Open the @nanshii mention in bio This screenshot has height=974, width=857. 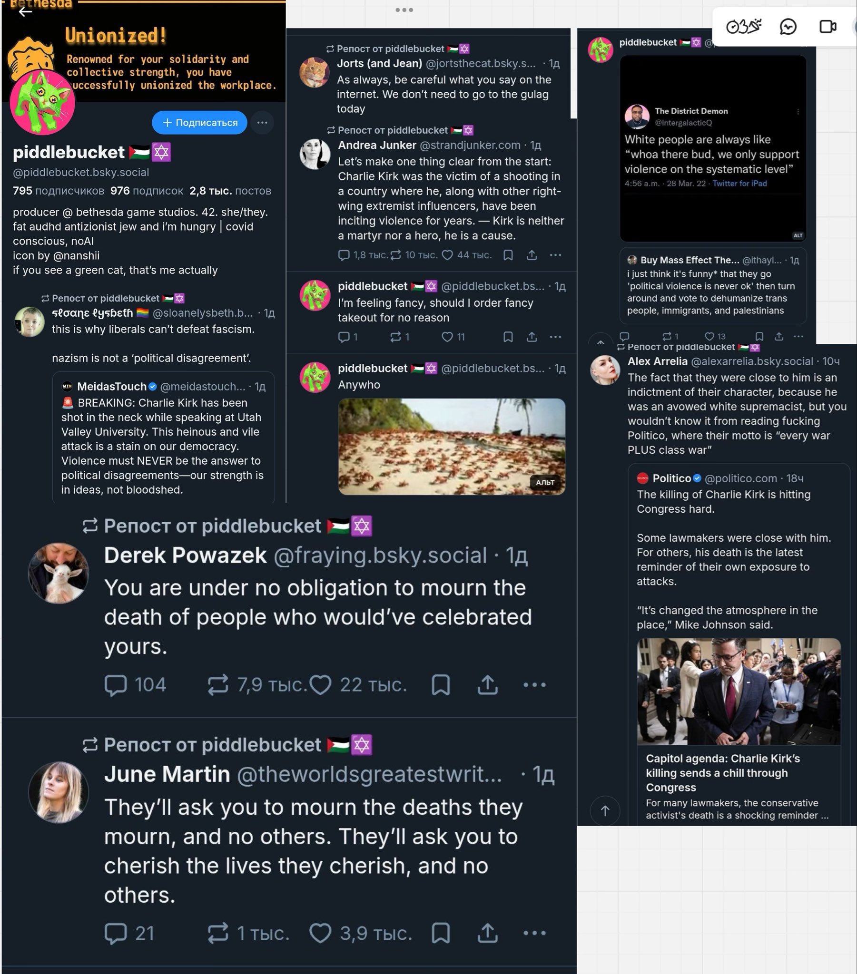[x=76, y=255]
